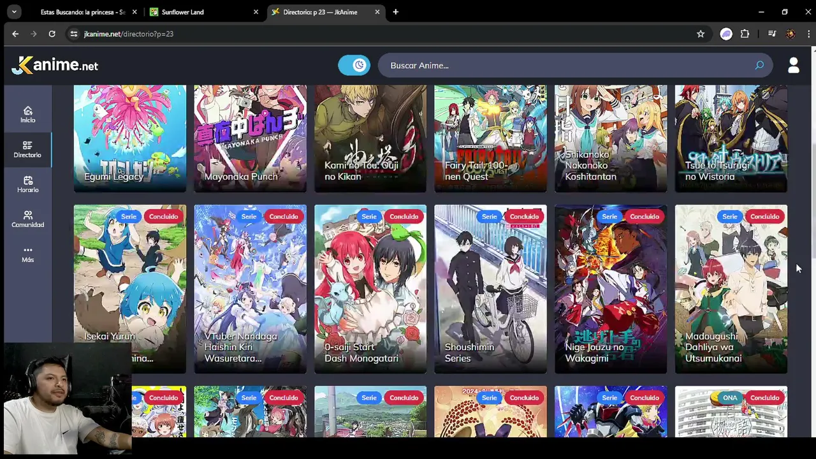Click the purple extension icon in toolbar
Viewport: 816px width, 459px height.
pyautogui.click(x=726, y=34)
